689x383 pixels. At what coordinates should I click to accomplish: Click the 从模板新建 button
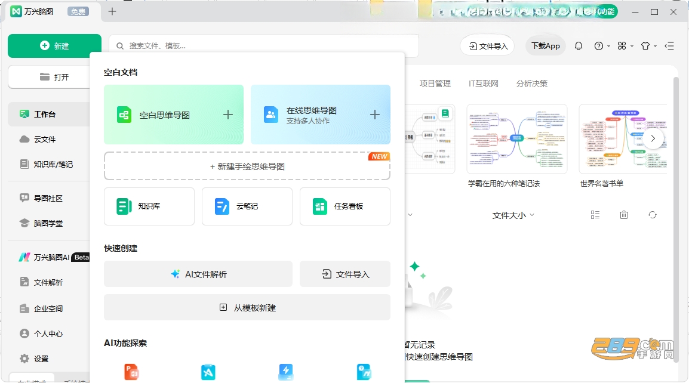pos(247,307)
